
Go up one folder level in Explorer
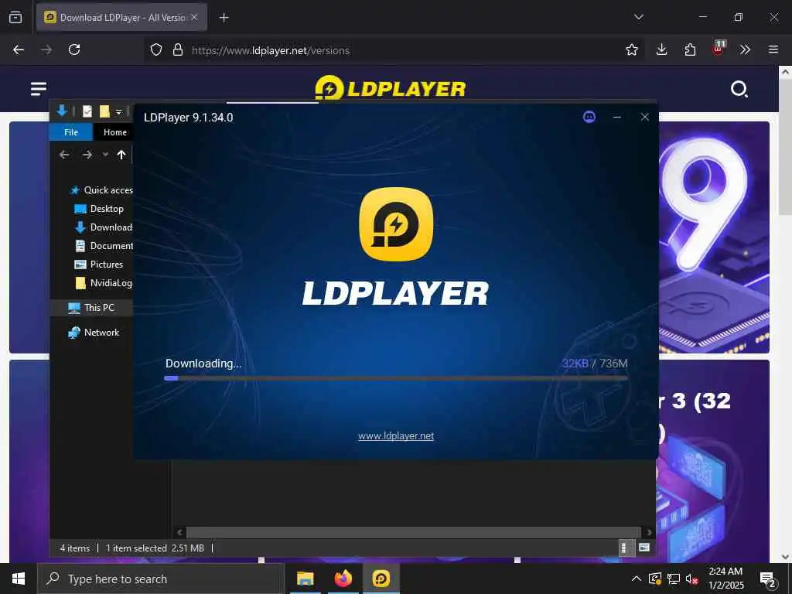[121, 155]
